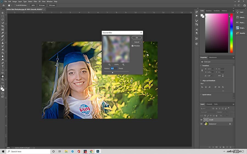
Task: Show hidden system tray icons
Action: [224, 152]
